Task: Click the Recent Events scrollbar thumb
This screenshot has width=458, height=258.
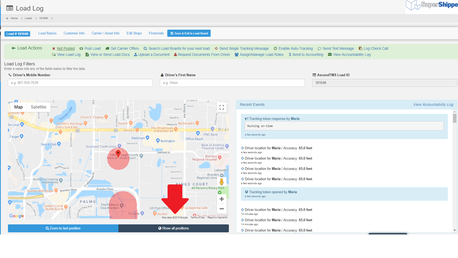Action: [x=455, y=118]
